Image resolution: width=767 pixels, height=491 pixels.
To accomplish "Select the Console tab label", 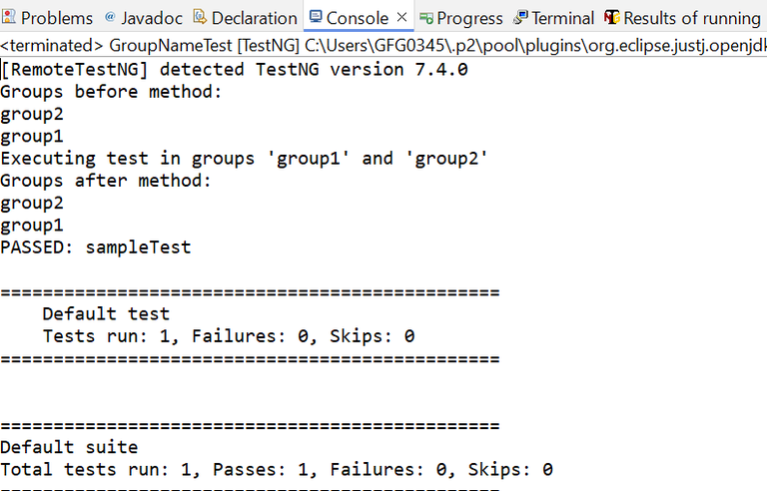I will (358, 18).
